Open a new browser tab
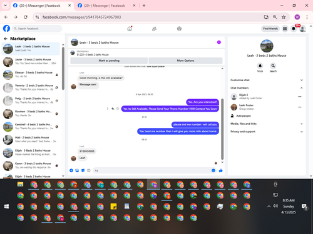 click(144, 6)
